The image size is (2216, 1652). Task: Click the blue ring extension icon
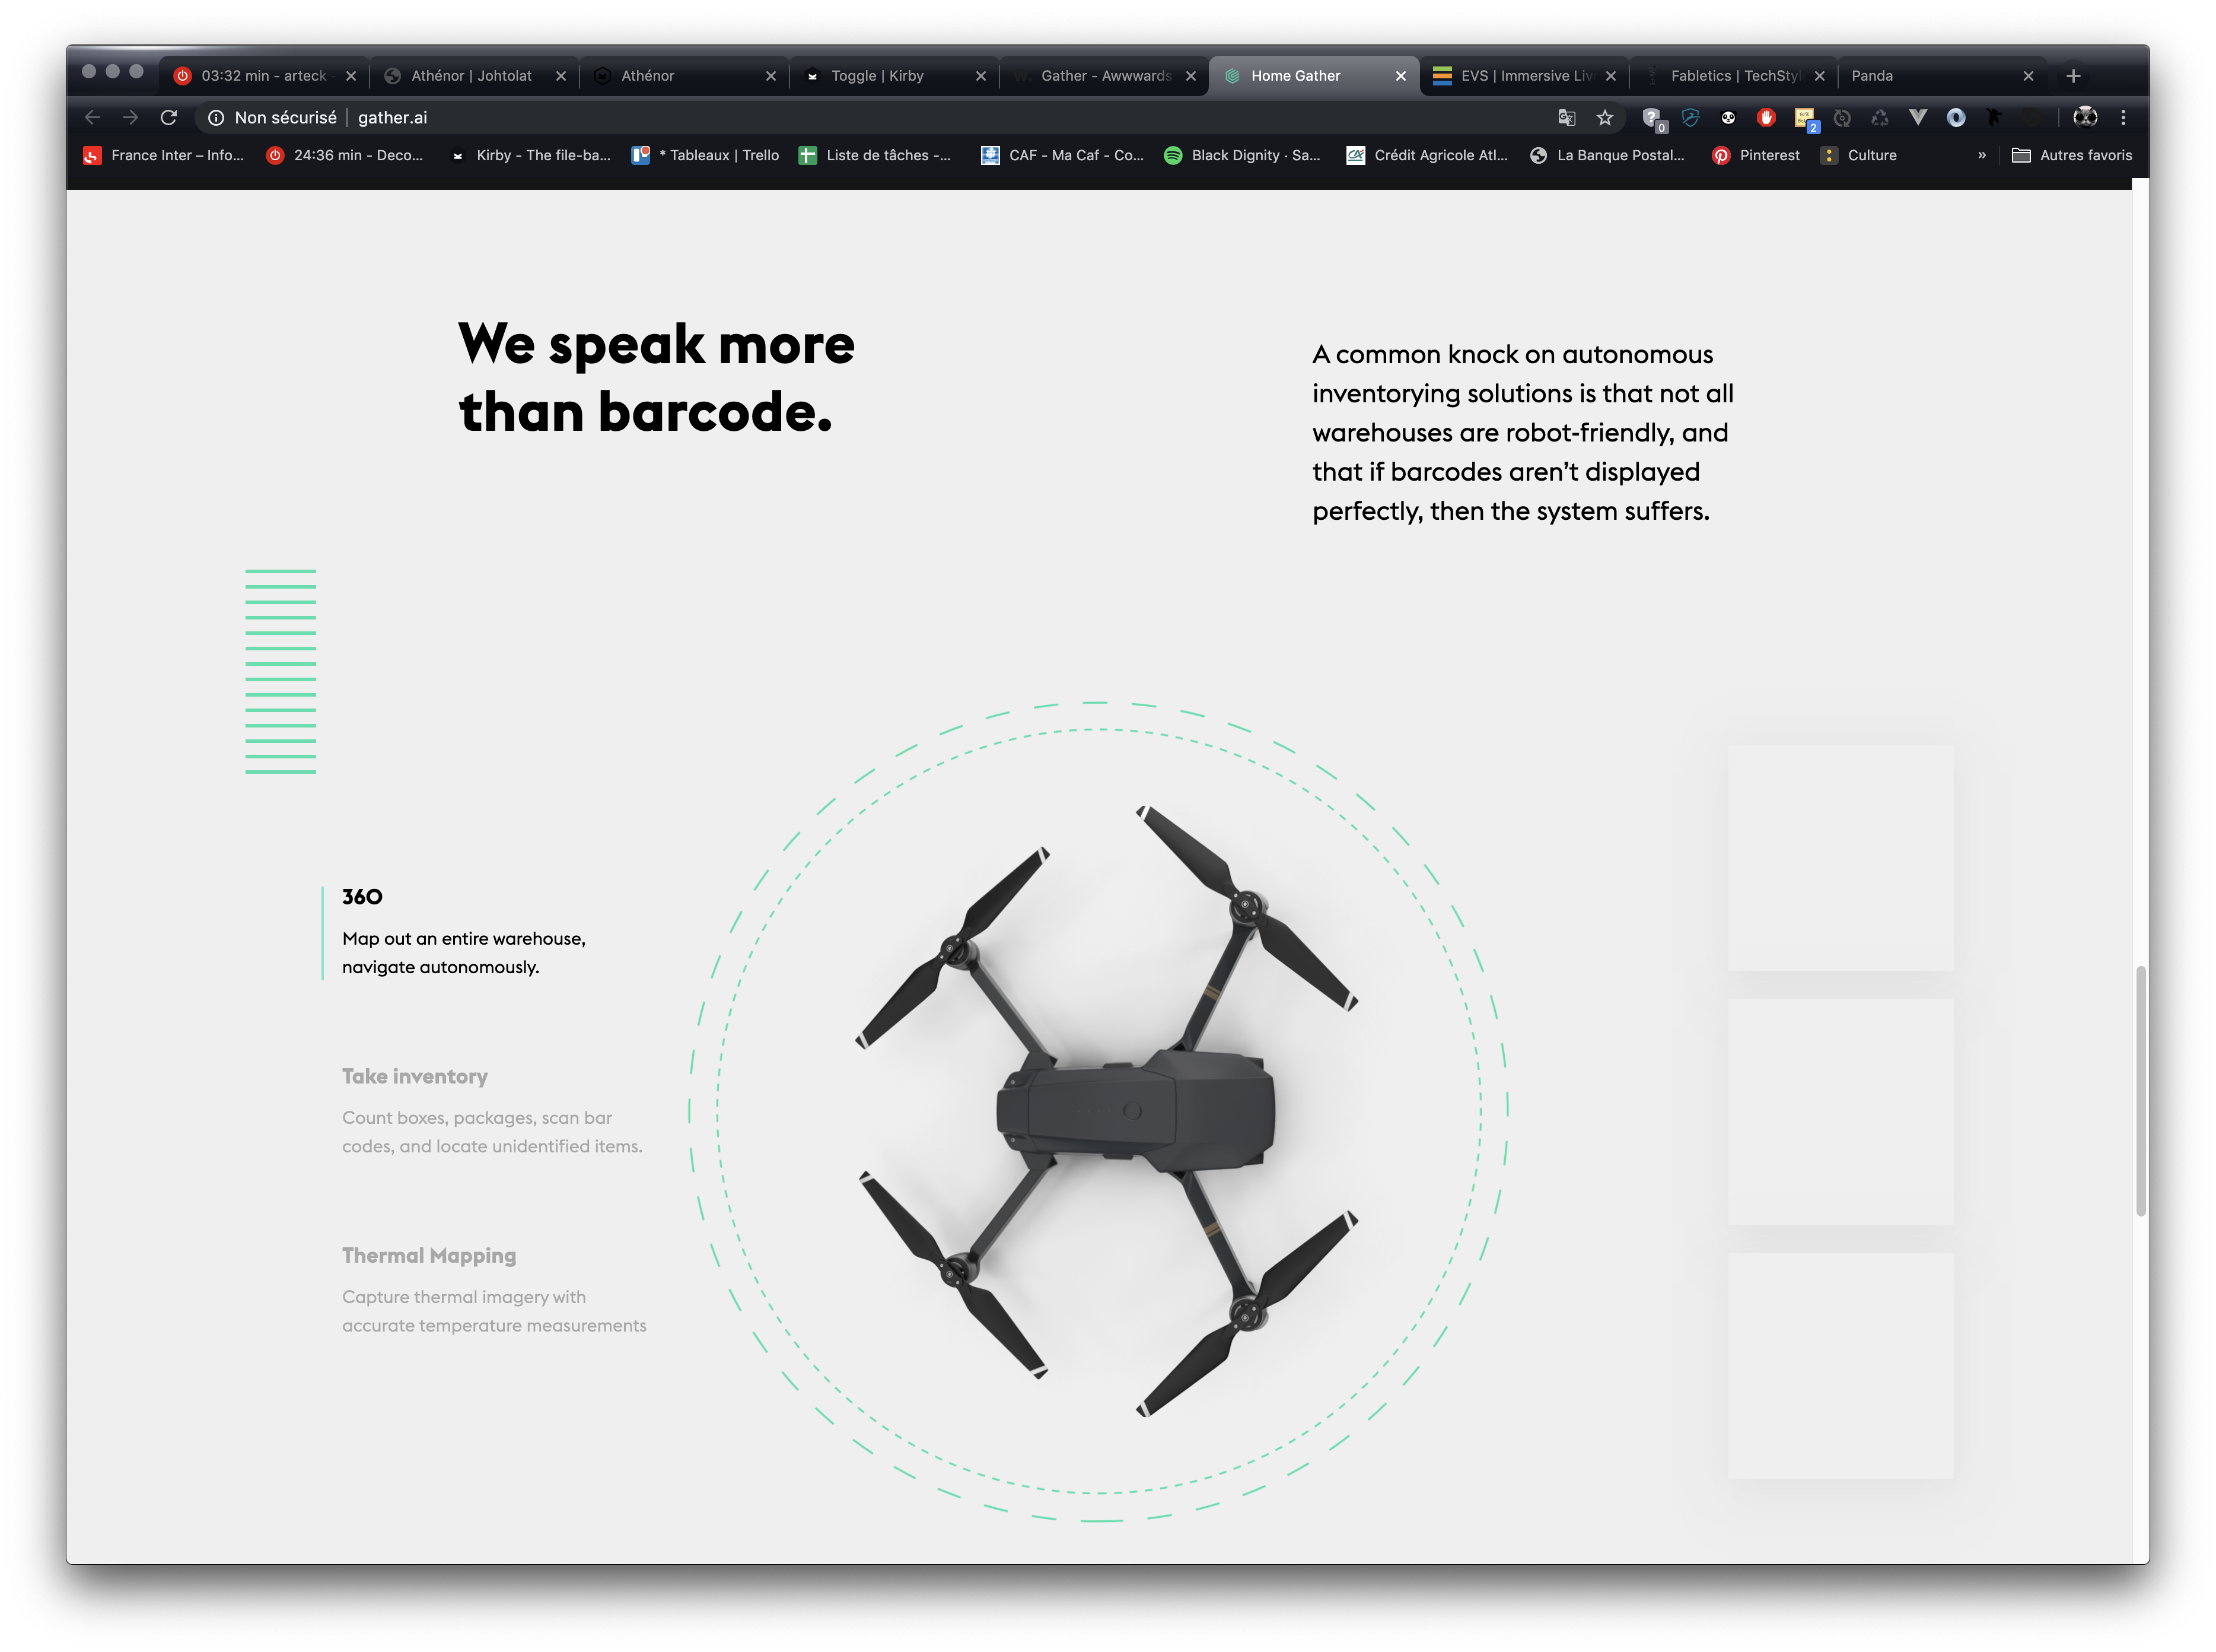coord(1956,117)
